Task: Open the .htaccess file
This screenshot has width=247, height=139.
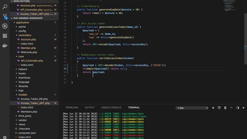Action: point(34,129)
